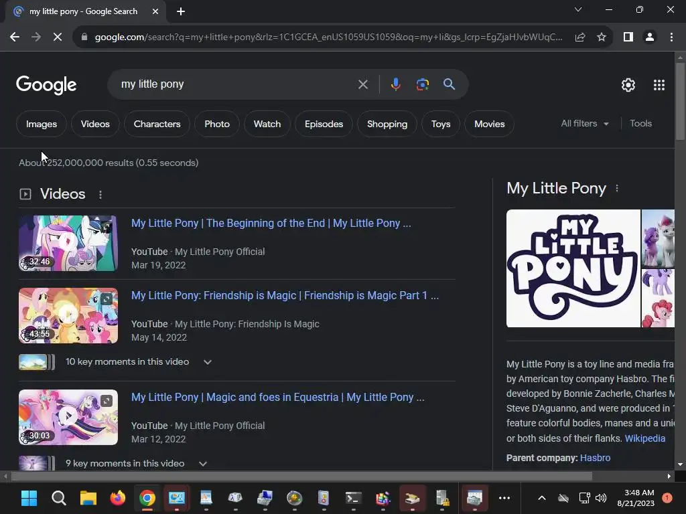Open File Explorer from taskbar
This screenshot has width=686, height=514.
point(88,498)
